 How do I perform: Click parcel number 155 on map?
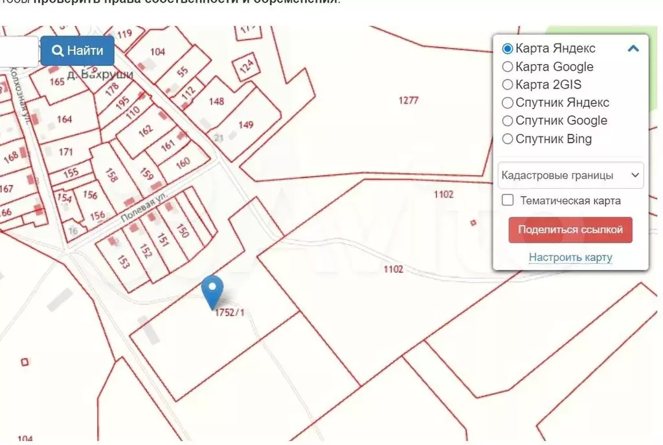click(x=71, y=173)
